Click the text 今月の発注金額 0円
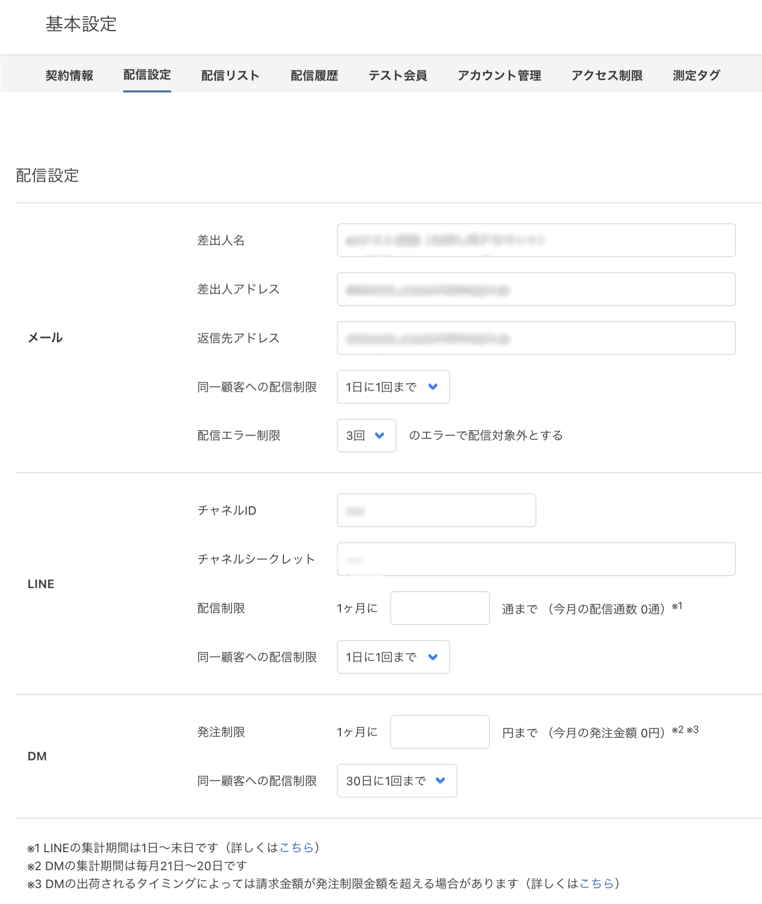762x904 pixels. [606, 733]
